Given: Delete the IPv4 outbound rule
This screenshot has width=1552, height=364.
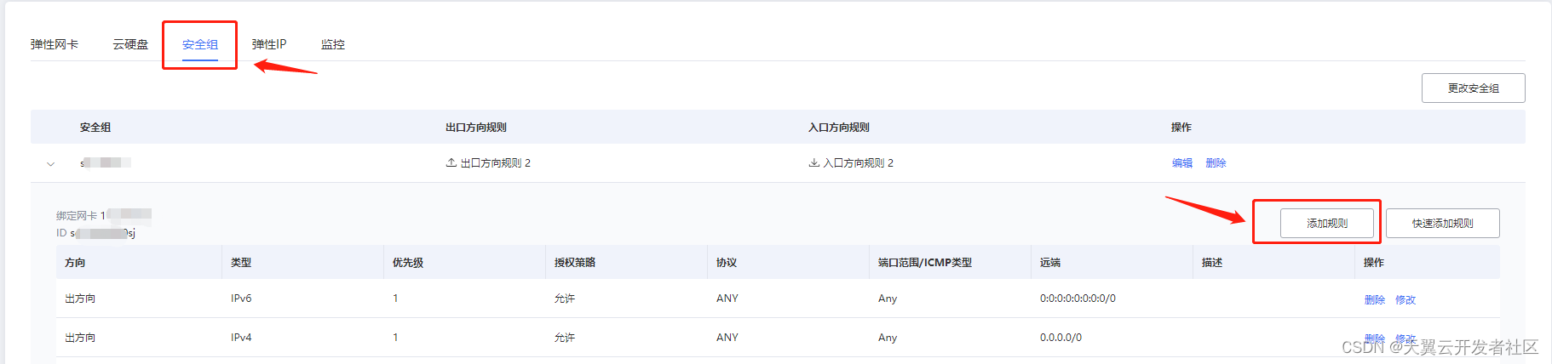Looking at the screenshot, I should tap(1374, 338).
